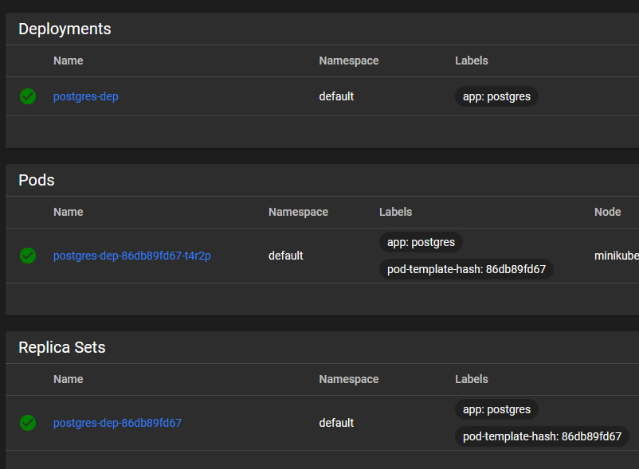Image resolution: width=639 pixels, height=469 pixels.
Task: Open the postgres-dep deployment link
Action: pyautogui.click(x=86, y=96)
